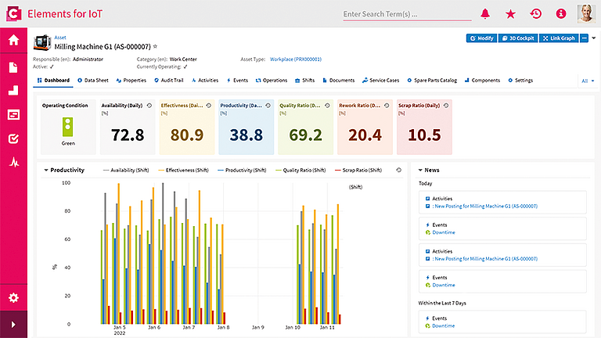Open the notifications bell icon
Image resolution: width=601 pixels, height=338 pixels.
485,14
